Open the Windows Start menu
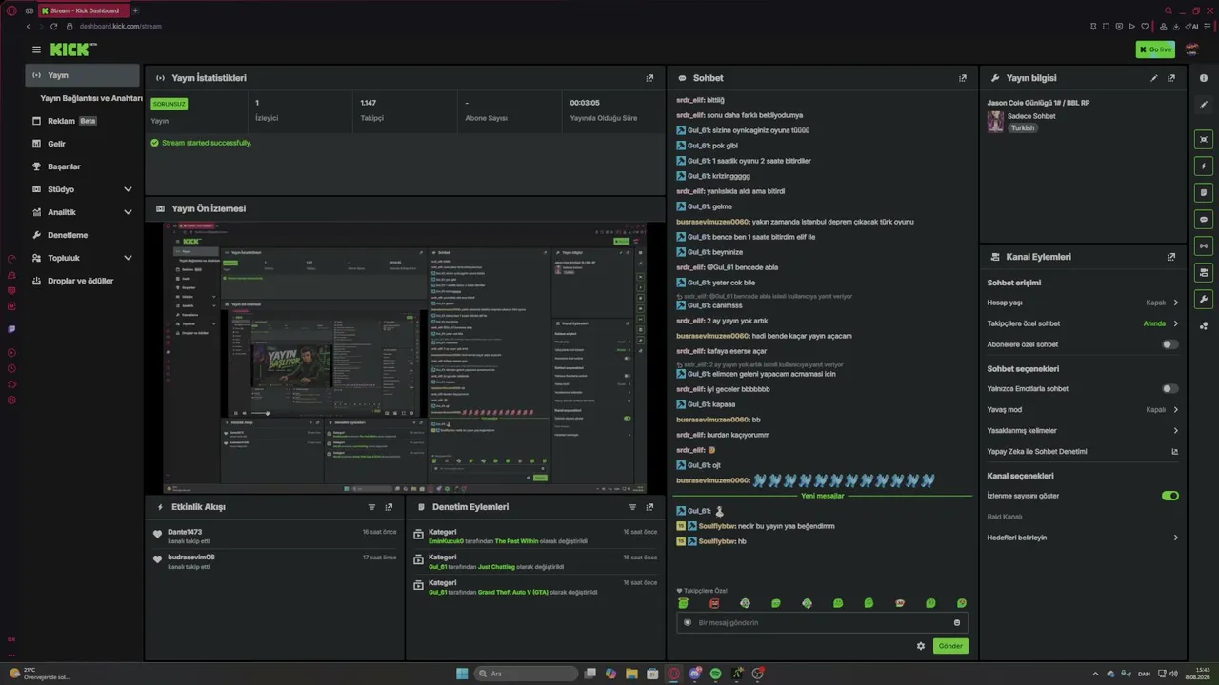Image resolution: width=1219 pixels, height=685 pixels. tap(462, 674)
